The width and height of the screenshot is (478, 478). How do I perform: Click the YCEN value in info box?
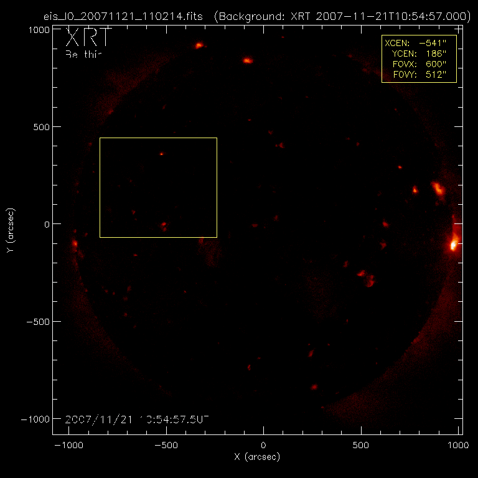[x=435, y=54]
